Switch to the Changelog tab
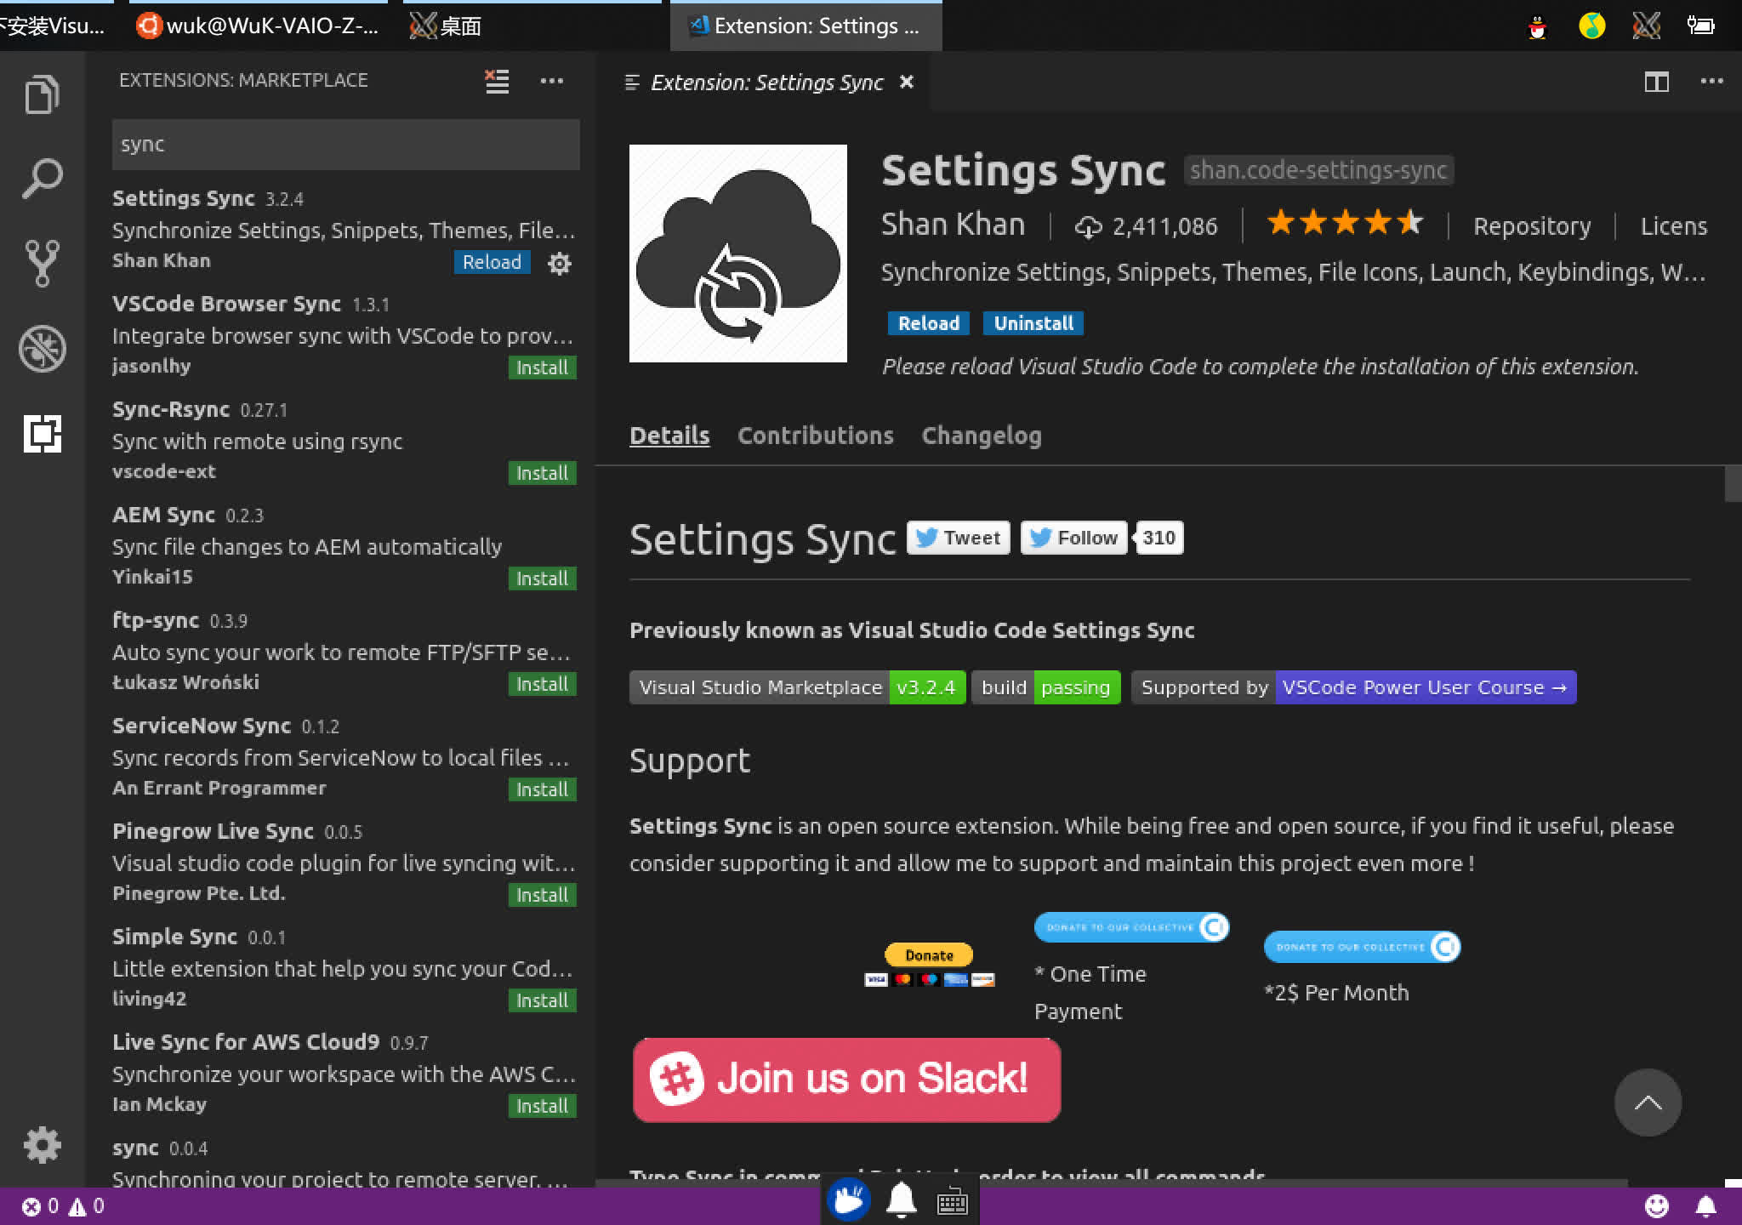Viewport: 1742px width, 1225px height. pyautogui.click(x=981, y=436)
